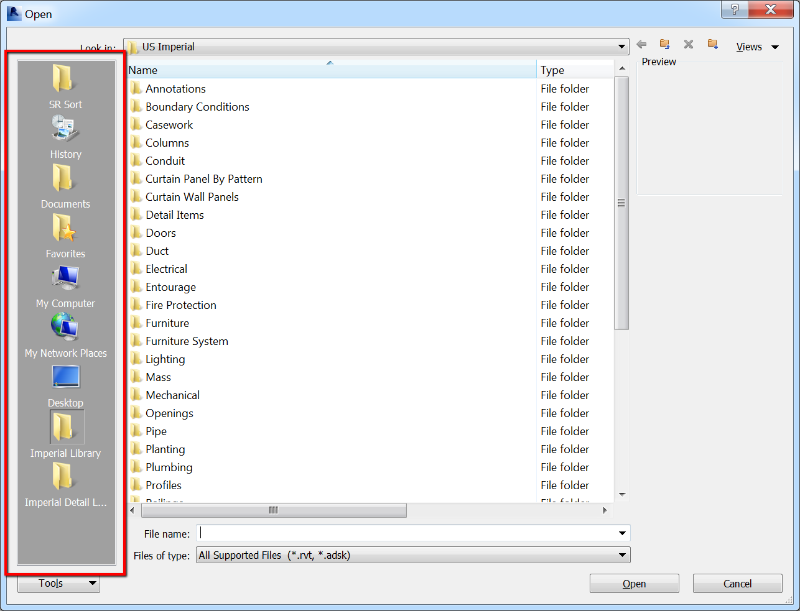Open the Files of type dropdown

(x=621, y=554)
